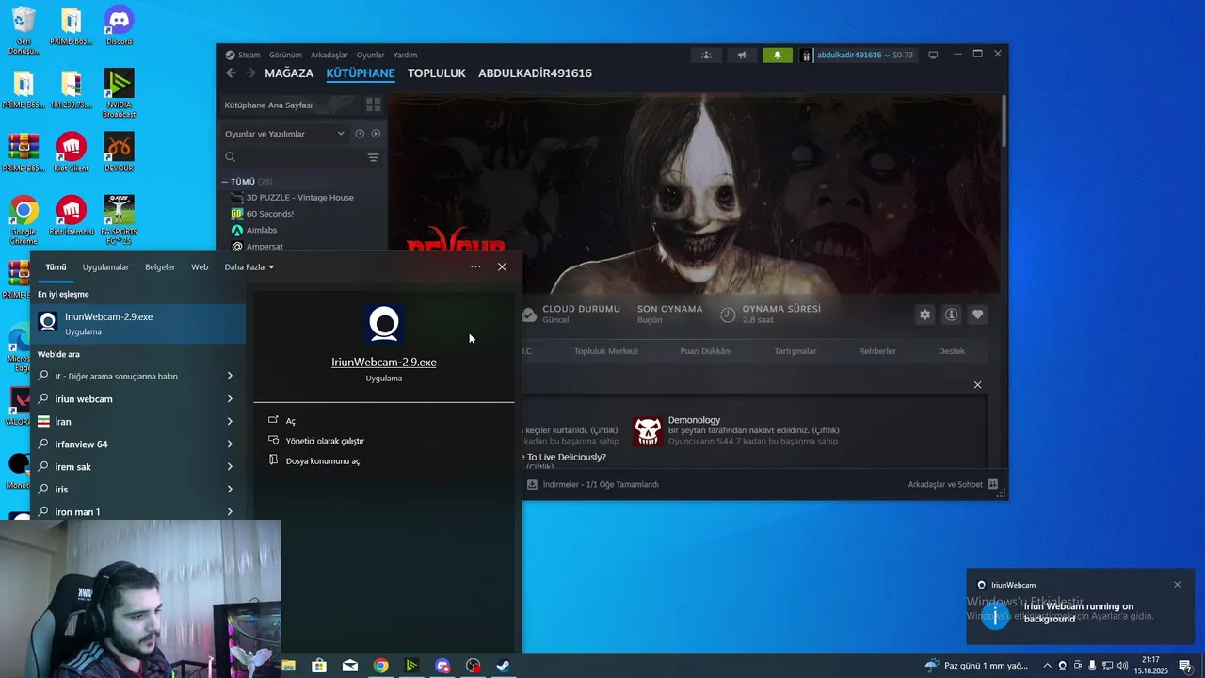
Task: Expand irfanview 64 suggestion arrow
Action: tap(230, 444)
